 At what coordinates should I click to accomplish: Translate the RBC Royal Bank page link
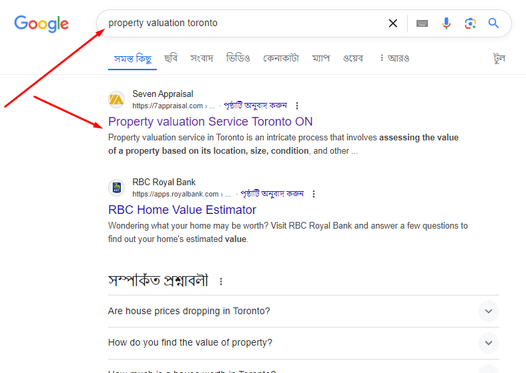click(272, 194)
